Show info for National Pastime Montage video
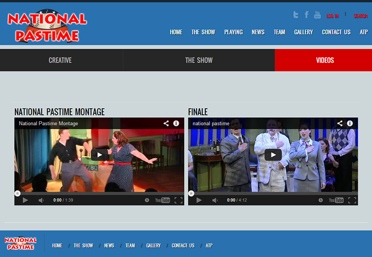The width and height of the screenshot is (372, 257). (176, 123)
